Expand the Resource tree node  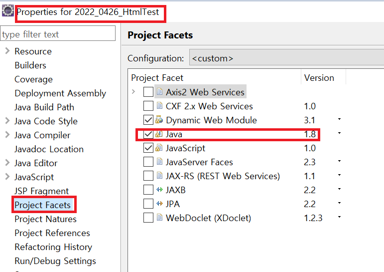(7, 51)
